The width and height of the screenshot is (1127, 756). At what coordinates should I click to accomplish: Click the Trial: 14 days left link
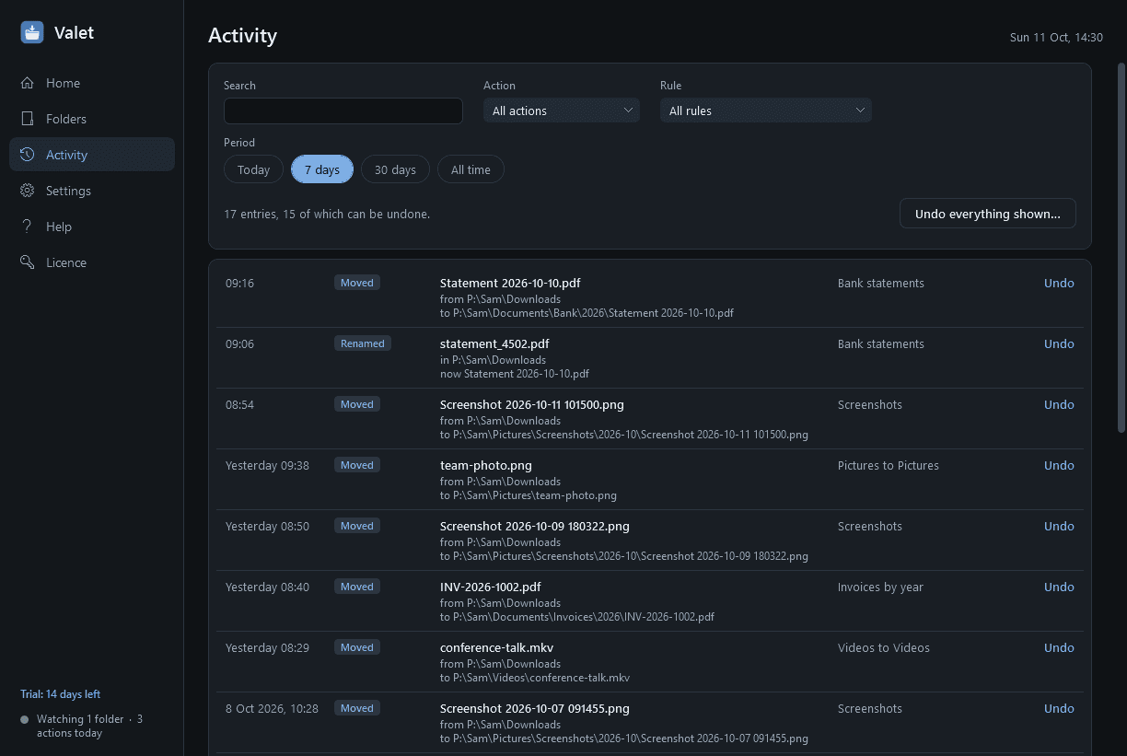coord(61,694)
